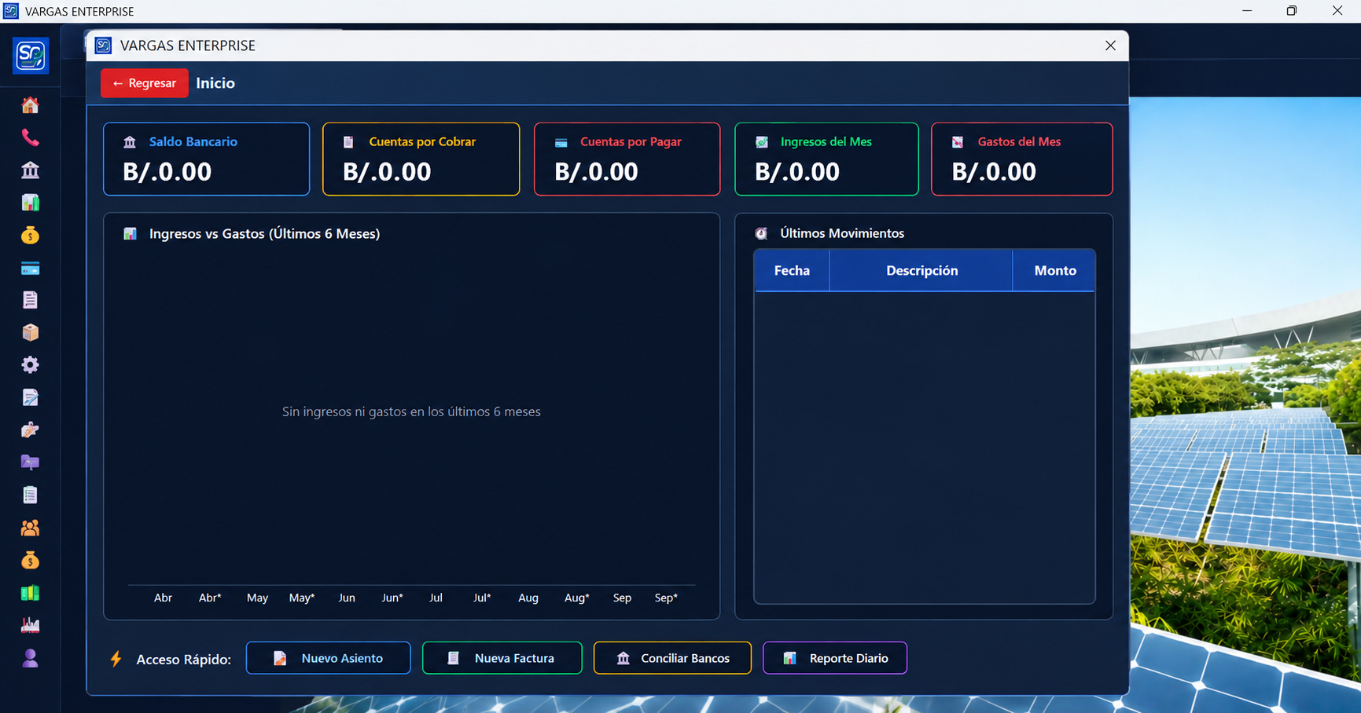This screenshot has height=713, width=1361.
Task: Click the Regresar back button
Action: tap(145, 83)
